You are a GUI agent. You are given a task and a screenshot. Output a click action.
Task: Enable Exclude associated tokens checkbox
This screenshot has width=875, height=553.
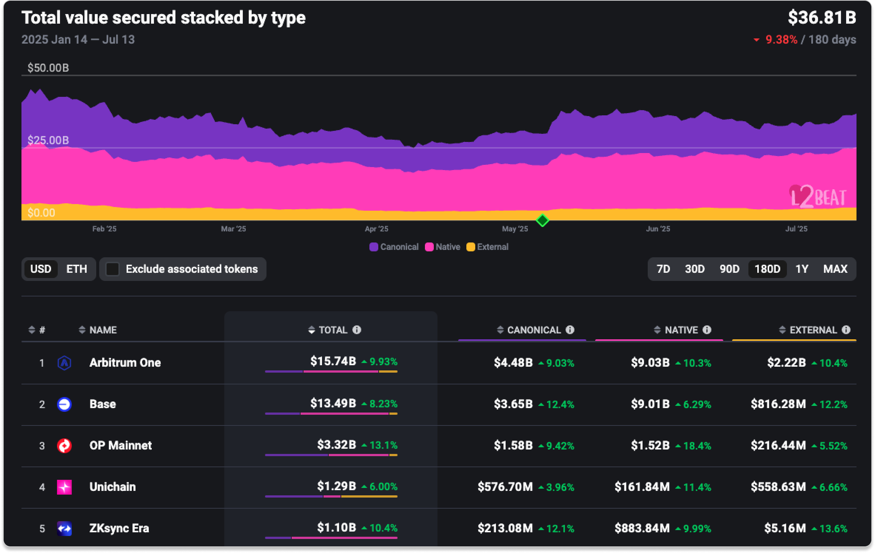coord(113,269)
